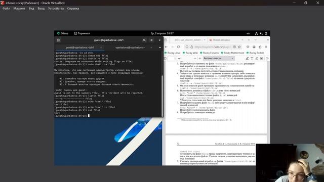Click the PDF page number field
The image size is (324, 182).
click(172, 59)
